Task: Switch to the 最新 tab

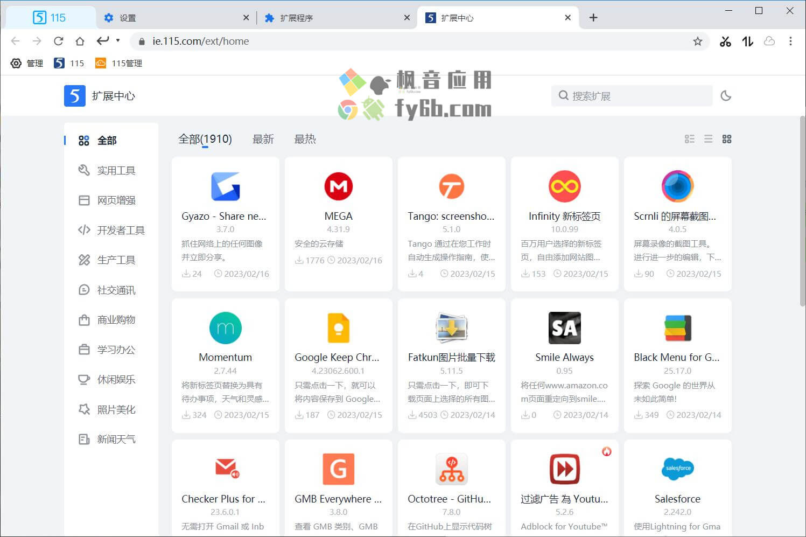Action: tap(263, 139)
